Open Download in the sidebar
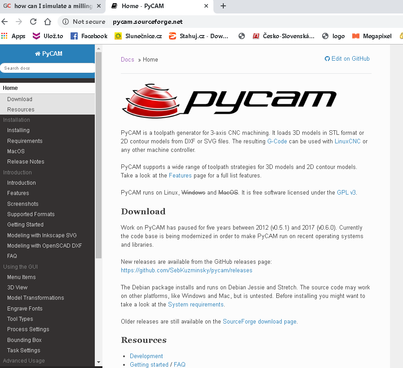The image size is (403, 368). [19, 99]
